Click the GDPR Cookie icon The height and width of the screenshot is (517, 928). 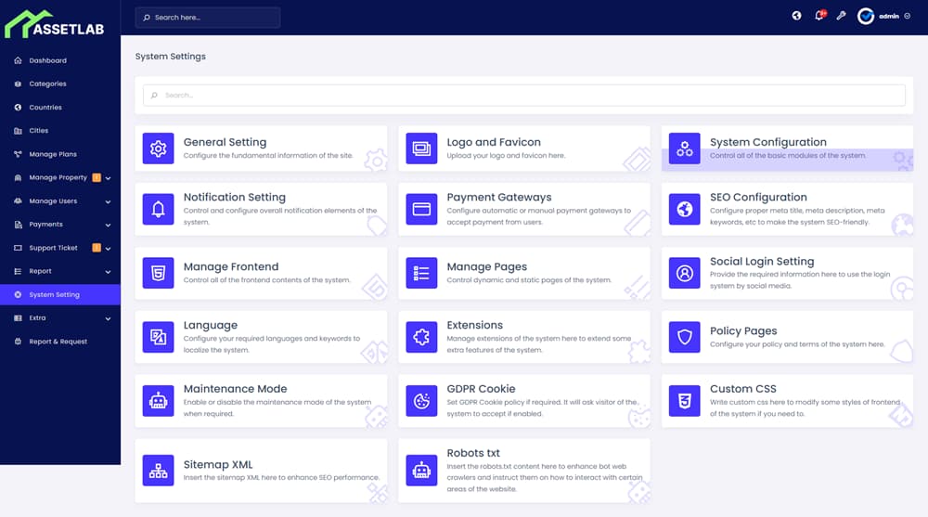(x=421, y=401)
